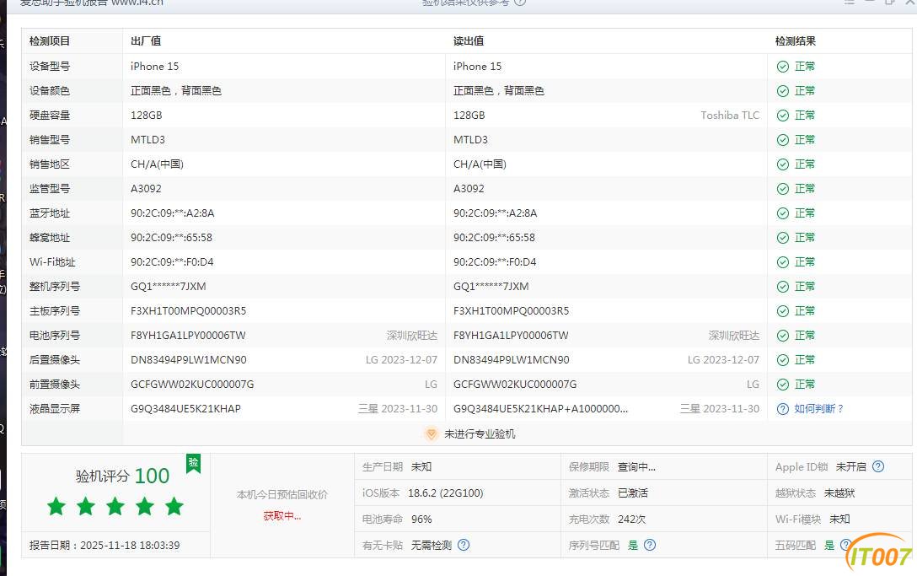Select factory value A3092
This screenshot has width=917, height=576.
146,189
